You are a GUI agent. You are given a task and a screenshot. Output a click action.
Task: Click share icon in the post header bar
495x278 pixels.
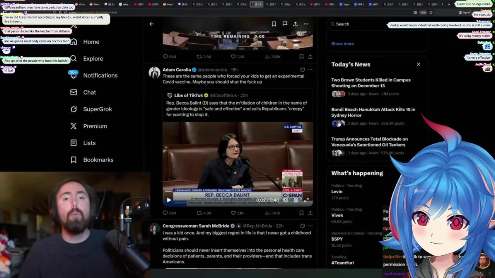point(295,24)
